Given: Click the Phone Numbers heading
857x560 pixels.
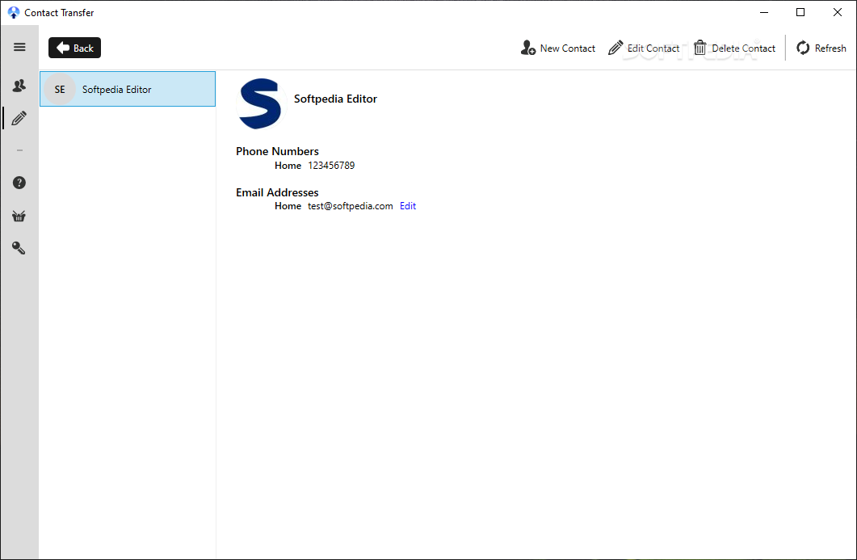Looking at the screenshot, I should [x=277, y=151].
